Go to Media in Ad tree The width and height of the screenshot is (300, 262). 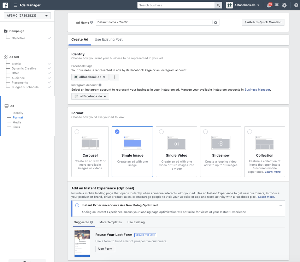tap(17, 122)
